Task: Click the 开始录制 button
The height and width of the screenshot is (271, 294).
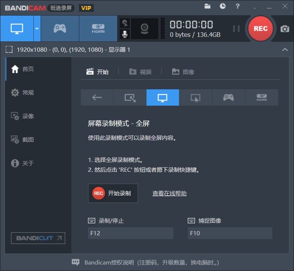Action: (113, 193)
